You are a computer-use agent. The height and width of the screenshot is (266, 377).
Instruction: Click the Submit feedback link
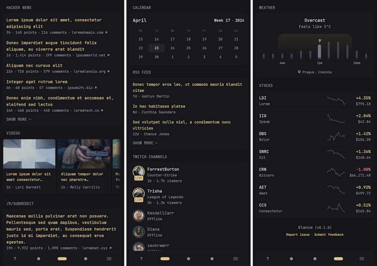[x=328, y=234]
